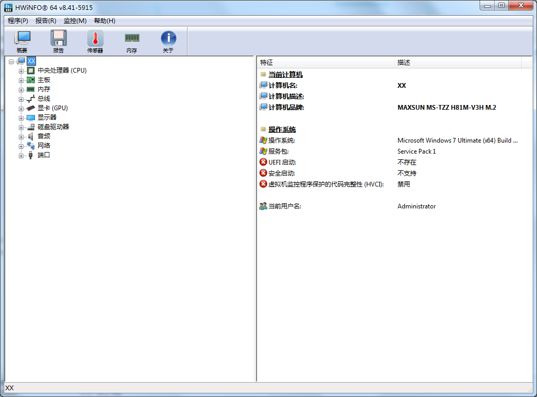Select the UEFI 启动 row
Image resolution: width=537 pixels, height=397 pixels.
tap(282, 162)
